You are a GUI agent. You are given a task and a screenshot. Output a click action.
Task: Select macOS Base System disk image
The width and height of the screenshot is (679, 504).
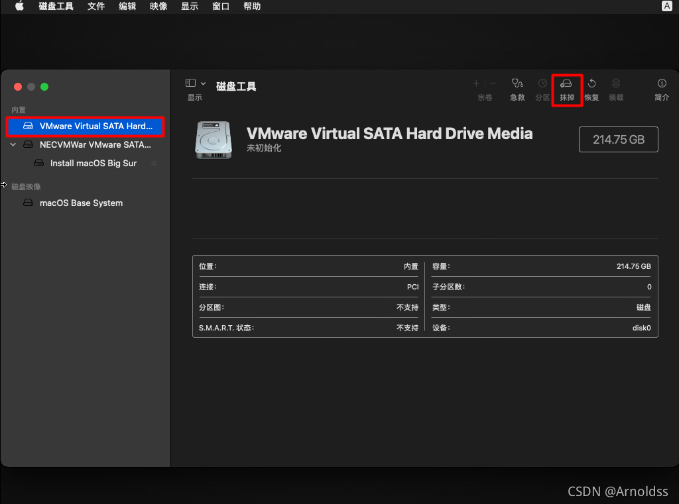[x=86, y=203]
